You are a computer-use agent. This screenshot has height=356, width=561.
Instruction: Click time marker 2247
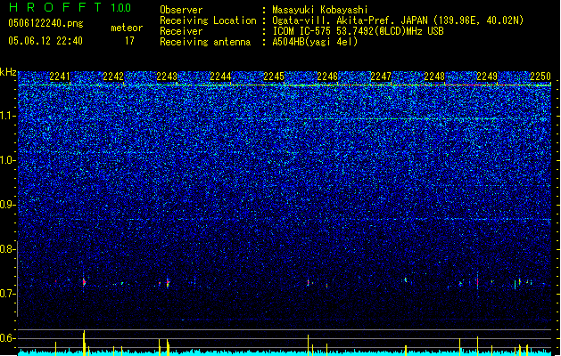pyautogui.click(x=381, y=77)
